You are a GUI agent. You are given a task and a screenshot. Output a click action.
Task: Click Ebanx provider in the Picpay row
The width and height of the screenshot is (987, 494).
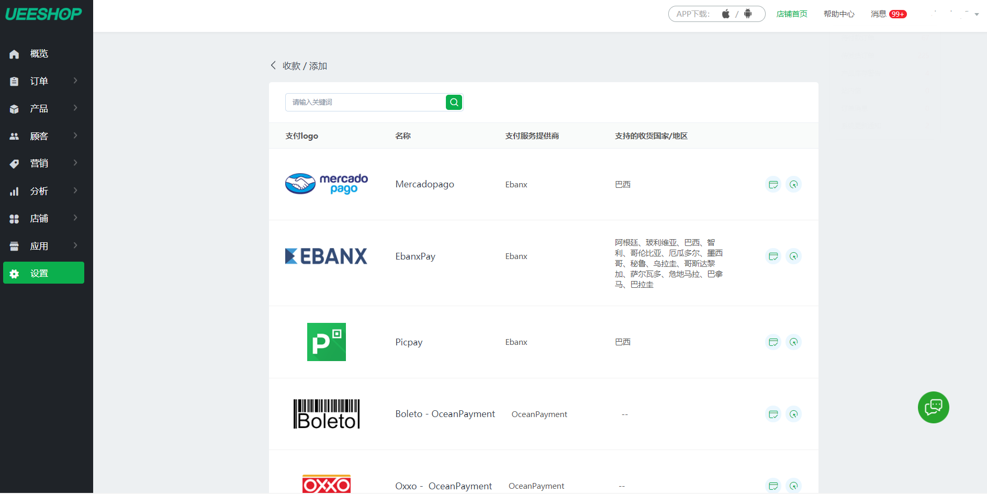tap(516, 342)
